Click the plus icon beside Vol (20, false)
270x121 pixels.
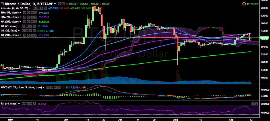point(30,31)
